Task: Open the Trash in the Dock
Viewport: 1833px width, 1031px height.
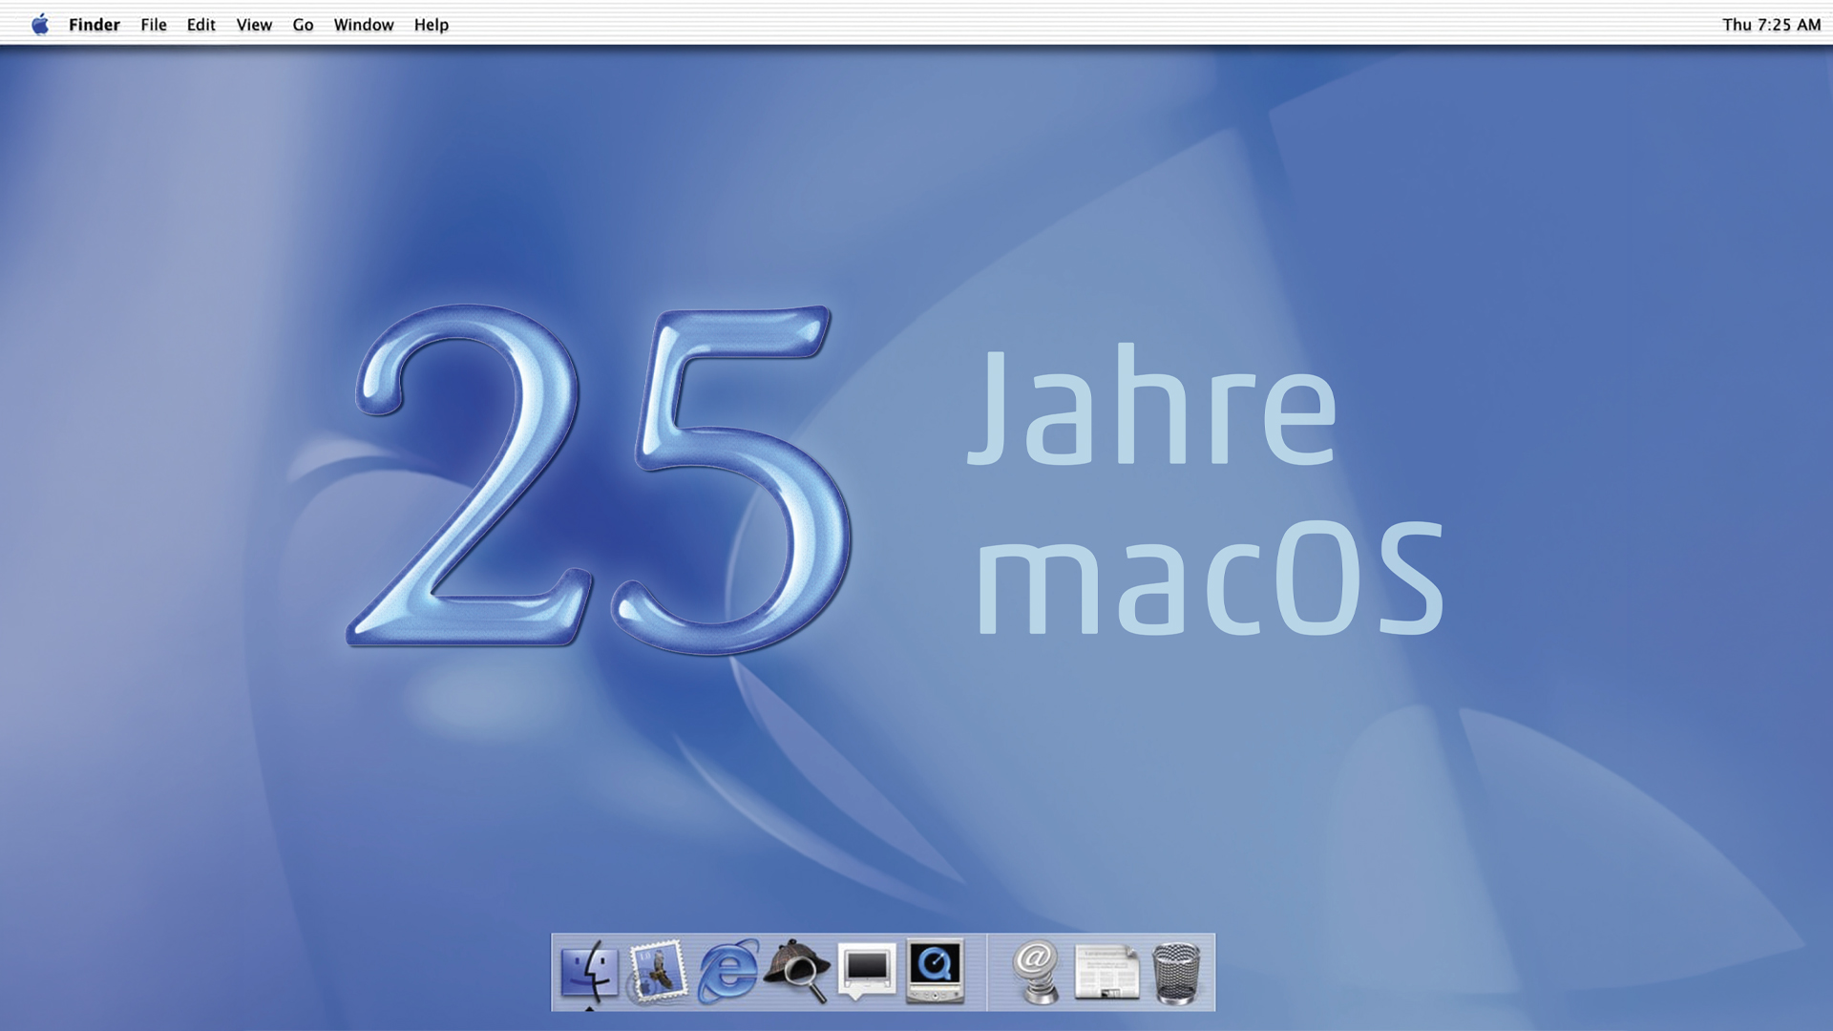Action: [x=1176, y=972]
